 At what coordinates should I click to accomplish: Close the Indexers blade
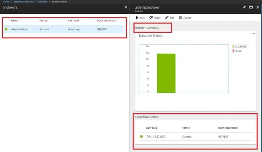(126, 7)
